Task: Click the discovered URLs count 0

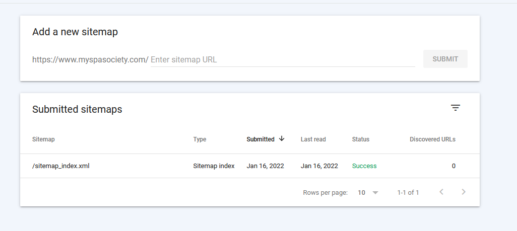Action: (454, 166)
